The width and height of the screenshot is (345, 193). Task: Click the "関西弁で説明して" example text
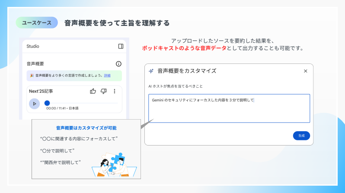pos(61,162)
